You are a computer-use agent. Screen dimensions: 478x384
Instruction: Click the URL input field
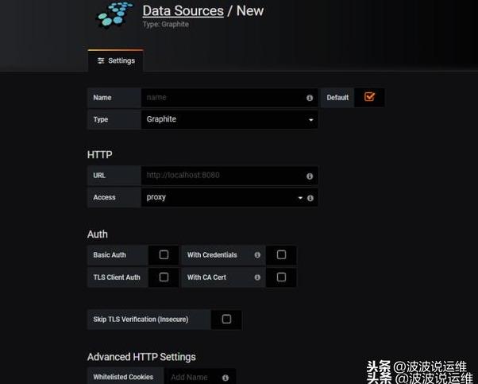point(229,176)
